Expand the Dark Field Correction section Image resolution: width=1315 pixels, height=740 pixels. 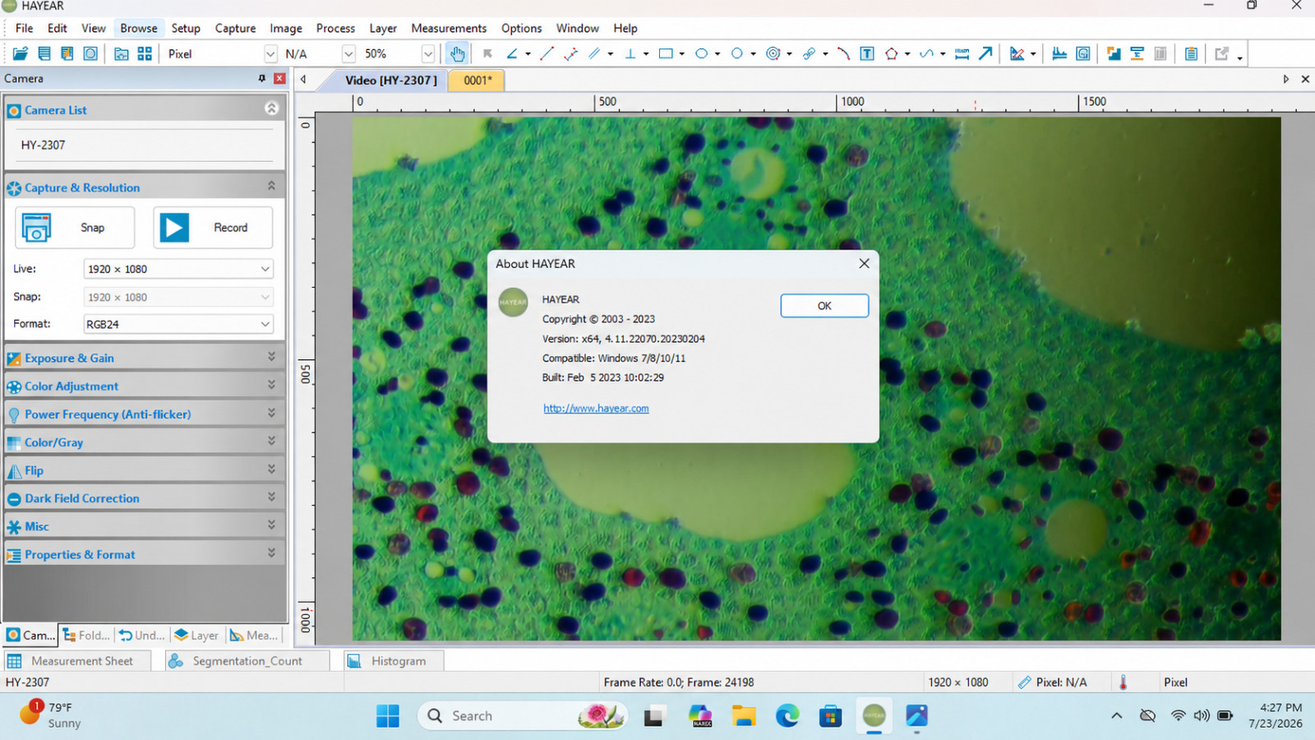pos(145,498)
